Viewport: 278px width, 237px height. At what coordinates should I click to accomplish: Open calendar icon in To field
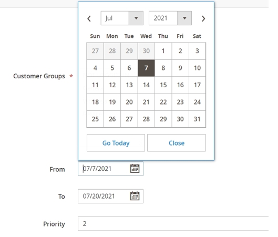click(x=135, y=196)
